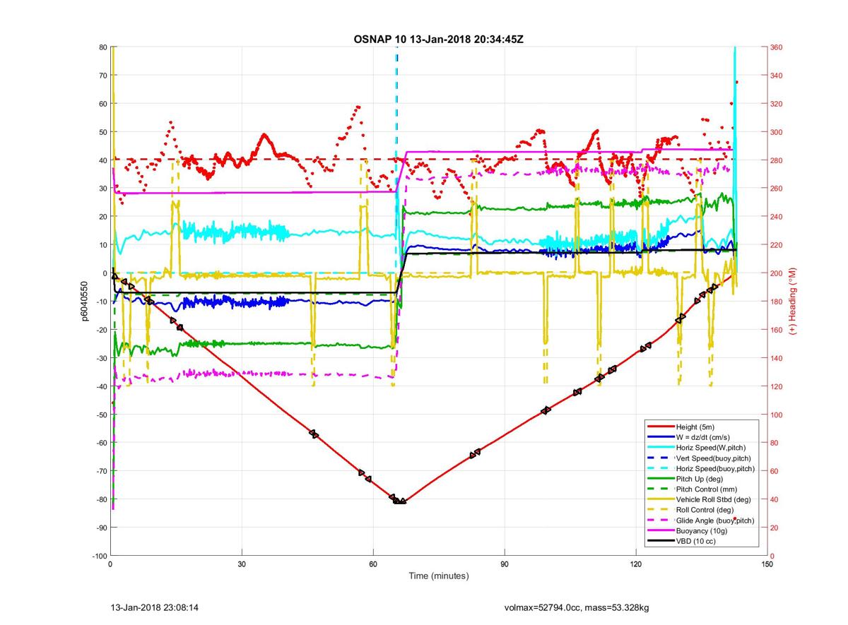Select the 'Buoyancy (10g)' legend entry
848x625 pixels.
coord(702,531)
